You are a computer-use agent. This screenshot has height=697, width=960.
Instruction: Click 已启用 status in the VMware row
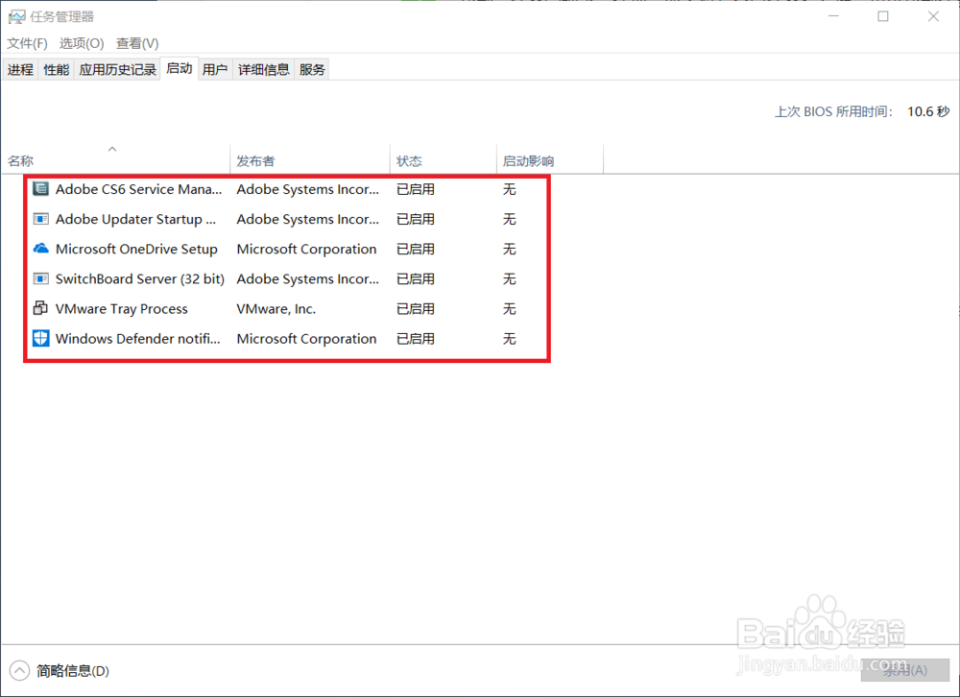tap(416, 309)
